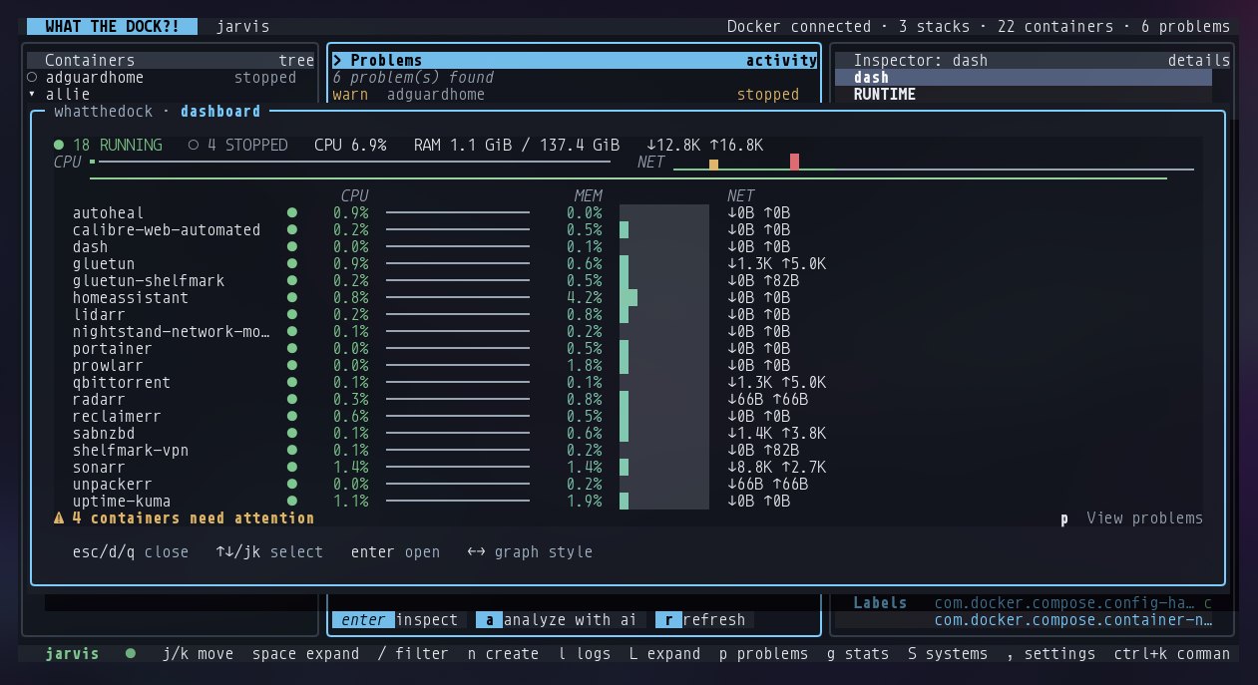Select the unpackerr container row
The height and width of the screenshot is (685, 1258).
629,484
